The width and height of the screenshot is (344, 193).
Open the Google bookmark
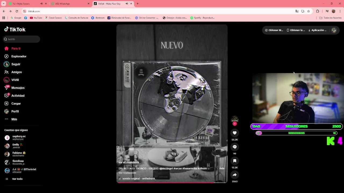pyautogui.click(x=16, y=18)
